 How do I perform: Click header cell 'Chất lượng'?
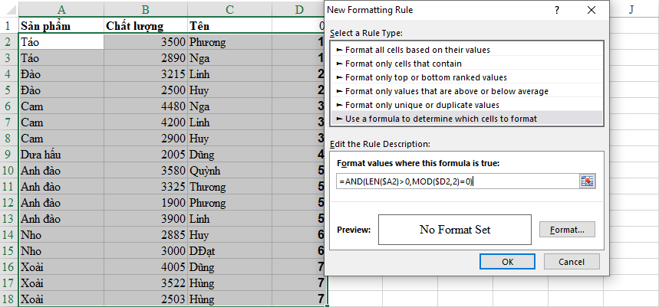(146, 26)
